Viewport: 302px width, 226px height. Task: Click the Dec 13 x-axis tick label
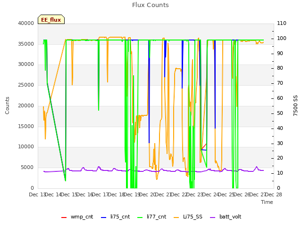pos(37,194)
